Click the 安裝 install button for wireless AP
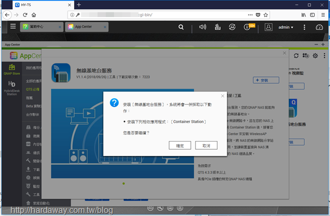This screenshot has width=330, height=216. [x=266, y=80]
